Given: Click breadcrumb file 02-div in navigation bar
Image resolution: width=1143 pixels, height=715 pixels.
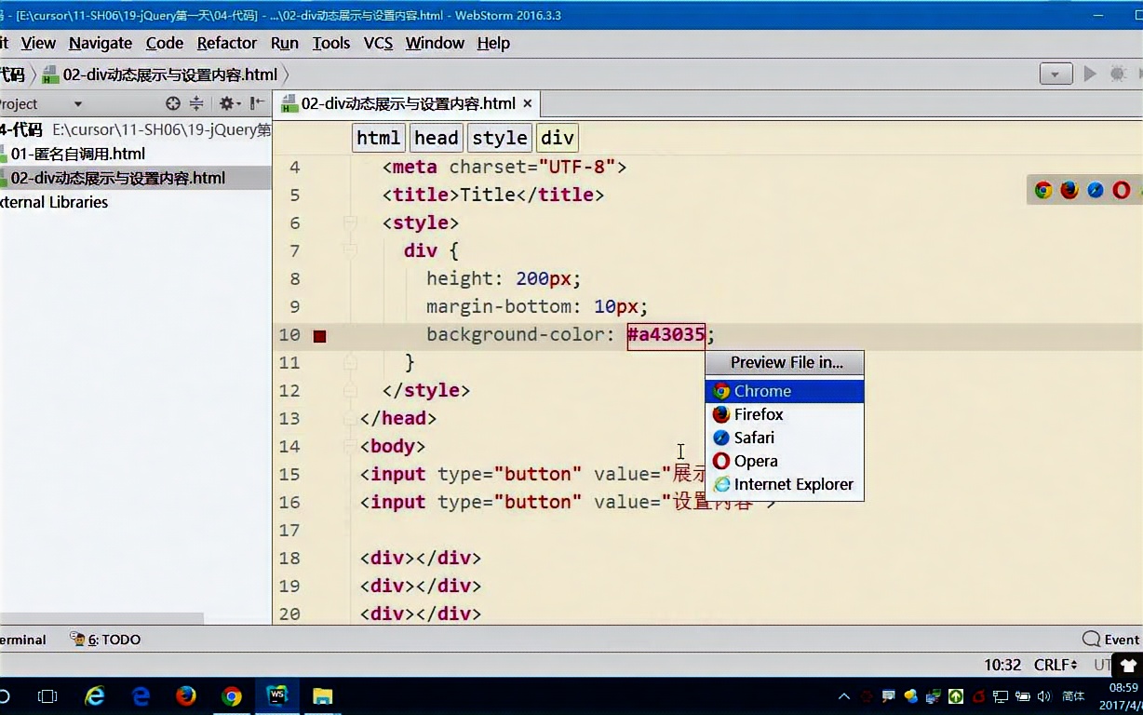Looking at the screenshot, I should point(160,74).
